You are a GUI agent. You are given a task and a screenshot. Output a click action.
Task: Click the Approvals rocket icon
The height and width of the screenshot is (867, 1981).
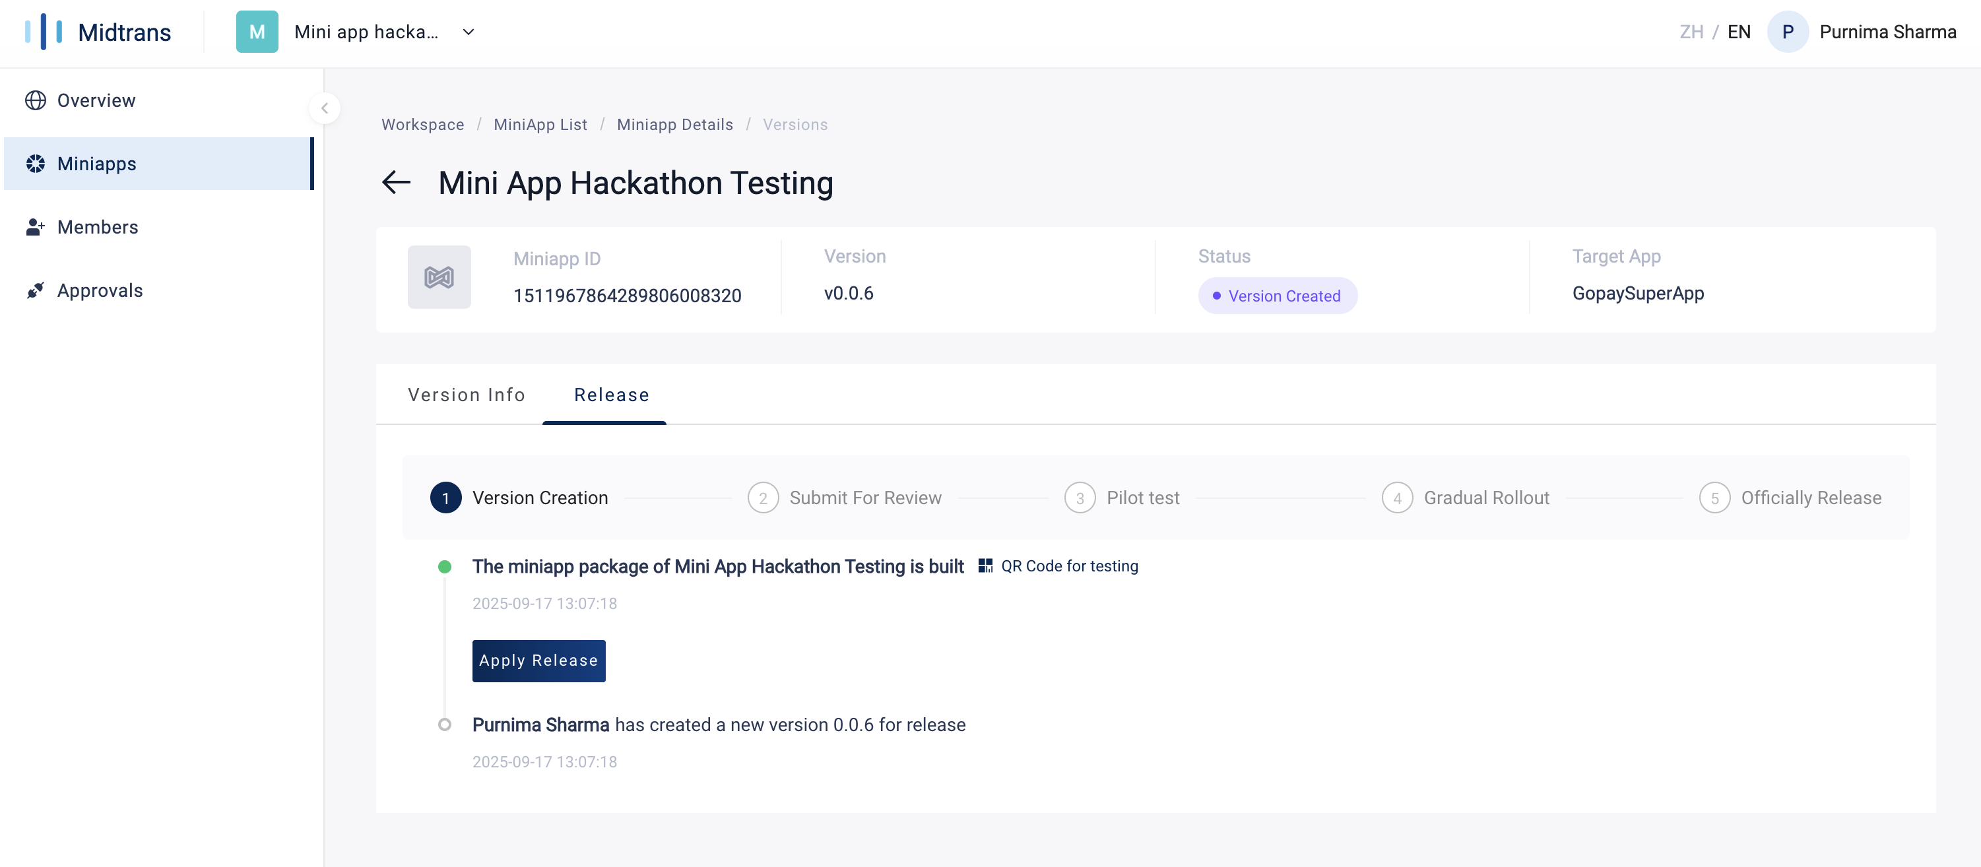pyautogui.click(x=36, y=290)
